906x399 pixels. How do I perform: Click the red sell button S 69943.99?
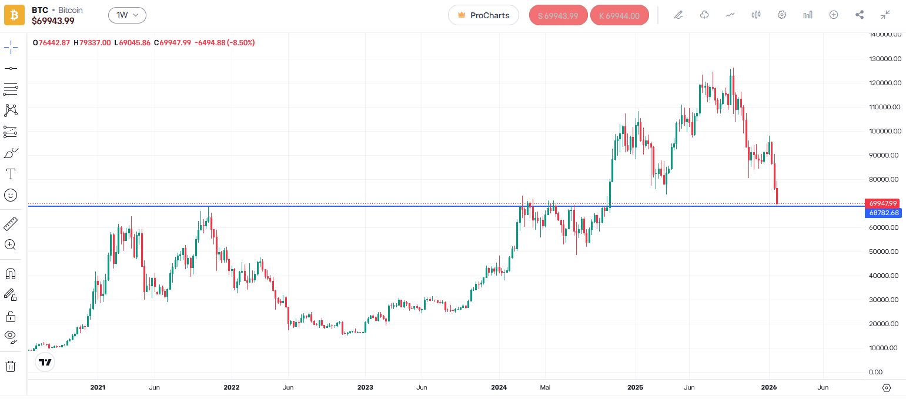pyautogui.click(x=558, y=16)
